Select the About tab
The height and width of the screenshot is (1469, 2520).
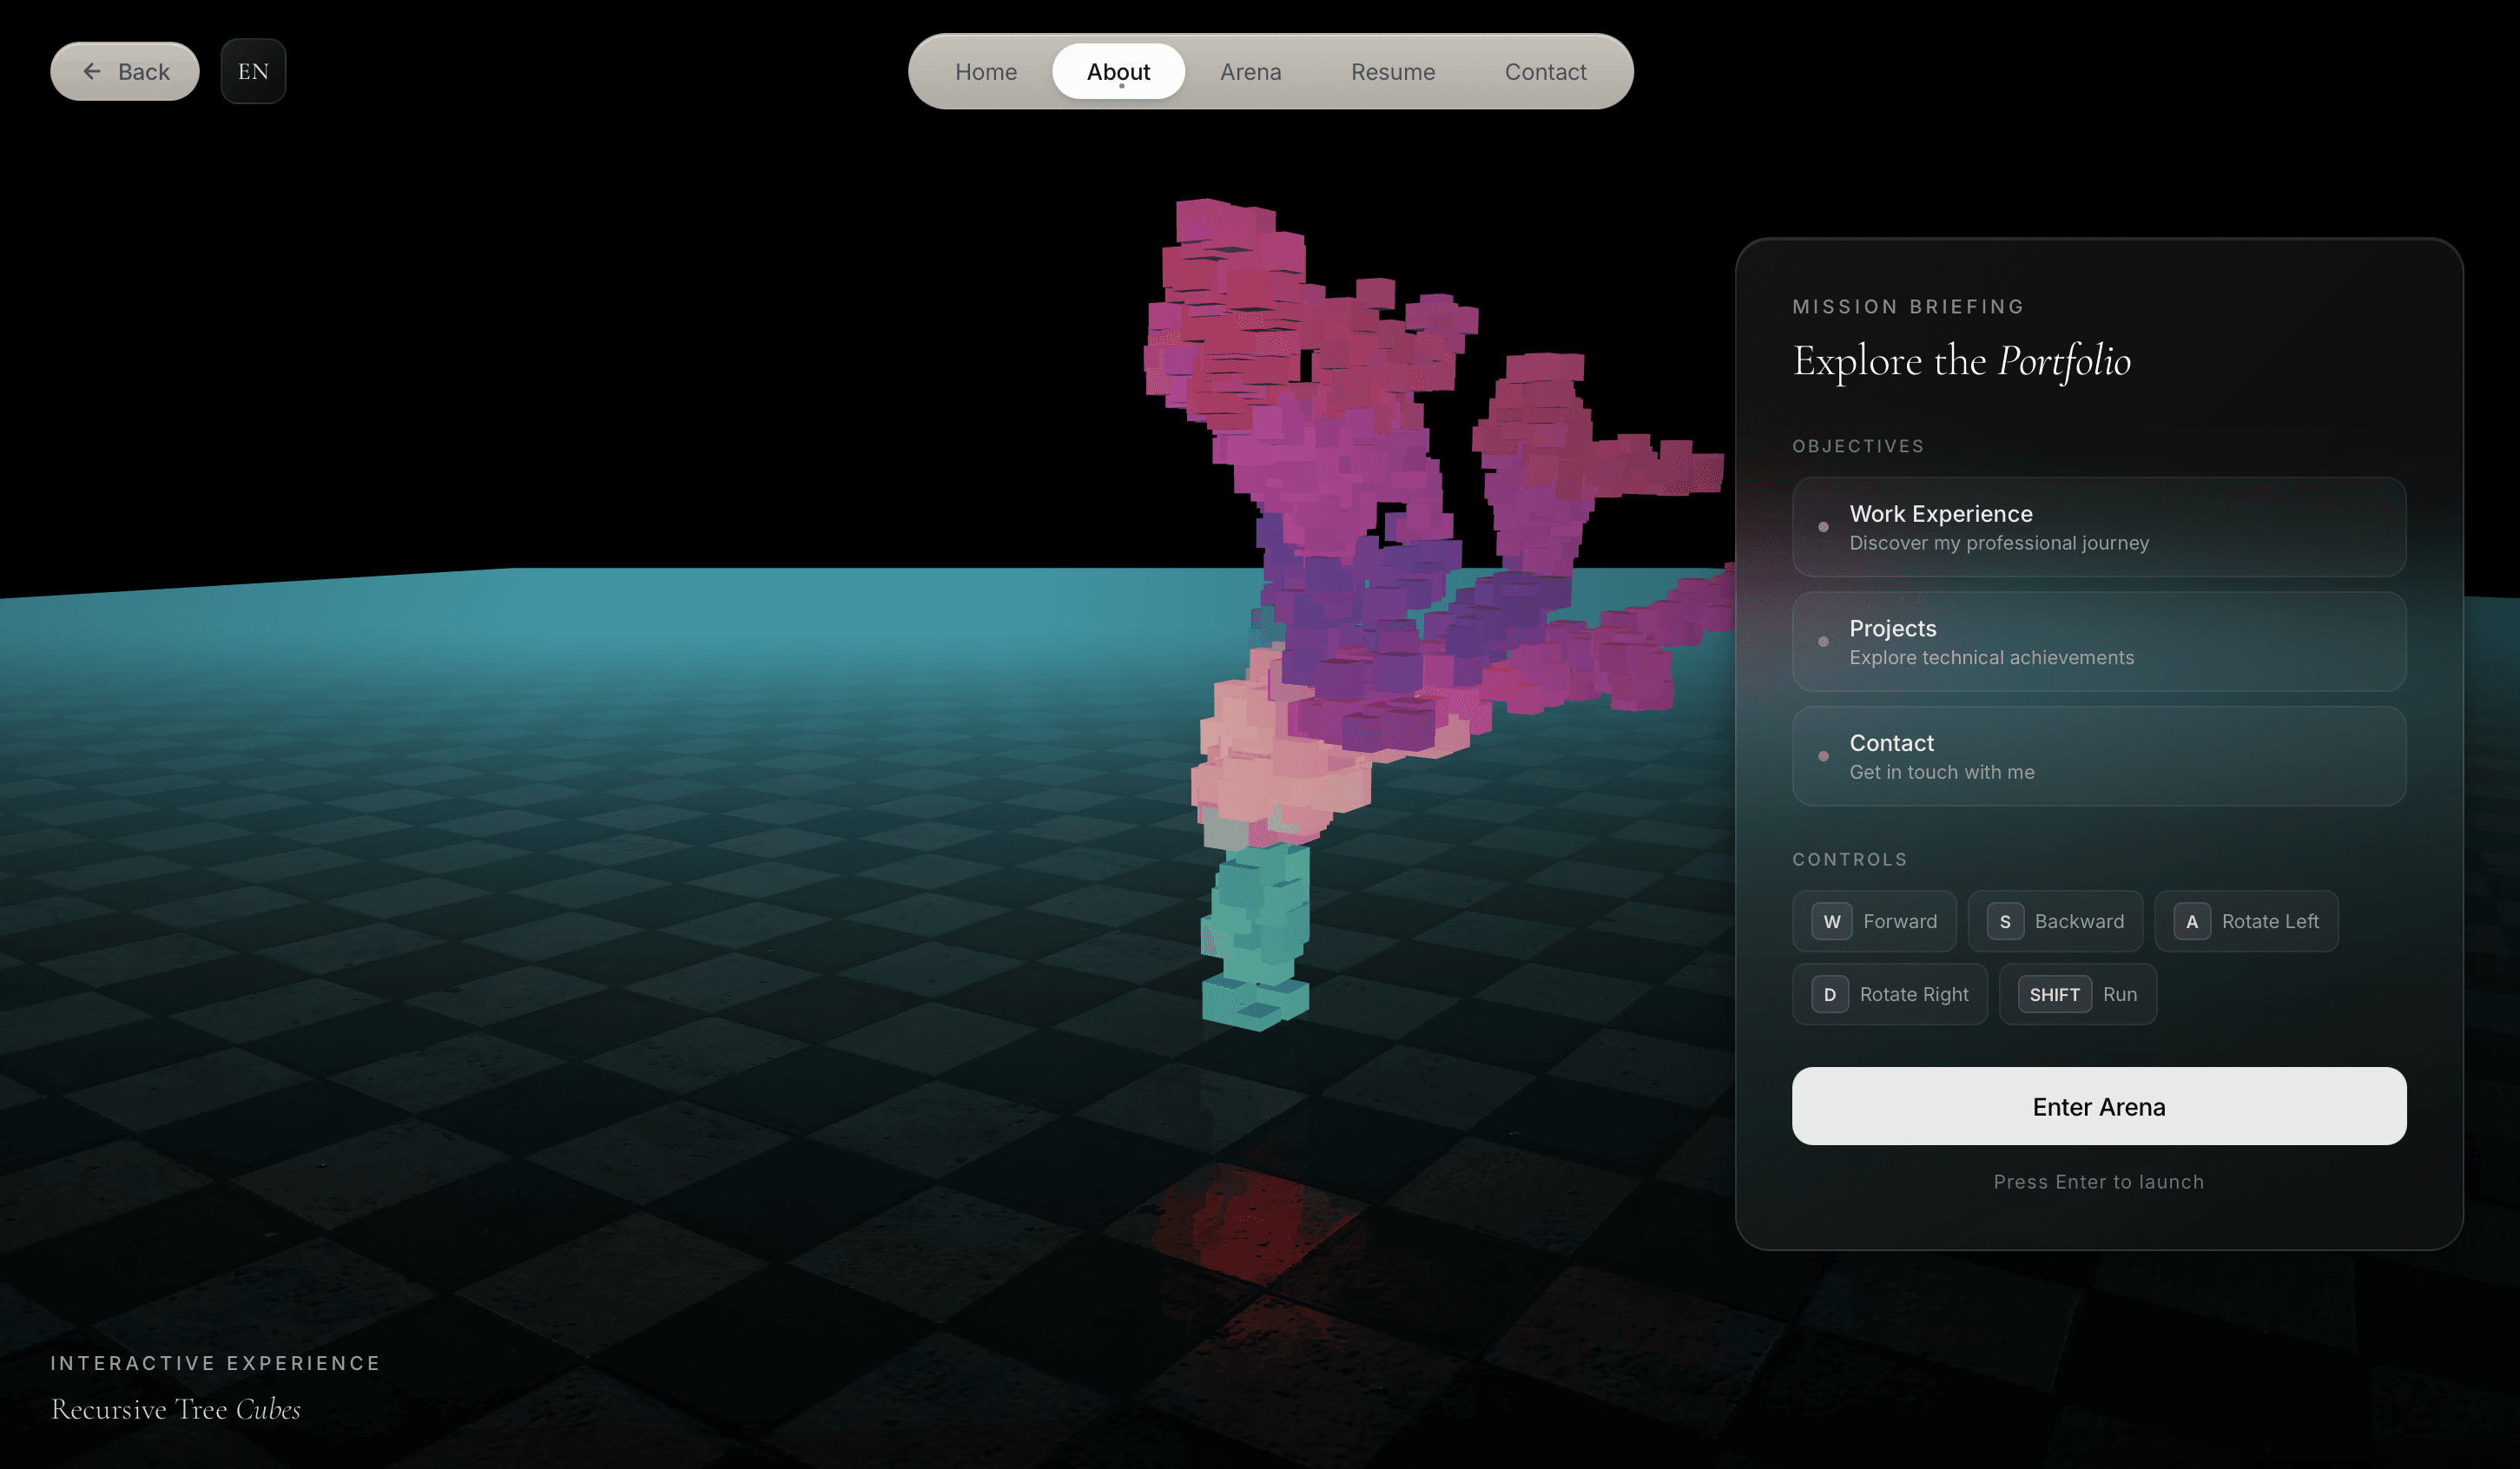(1118, 71)
